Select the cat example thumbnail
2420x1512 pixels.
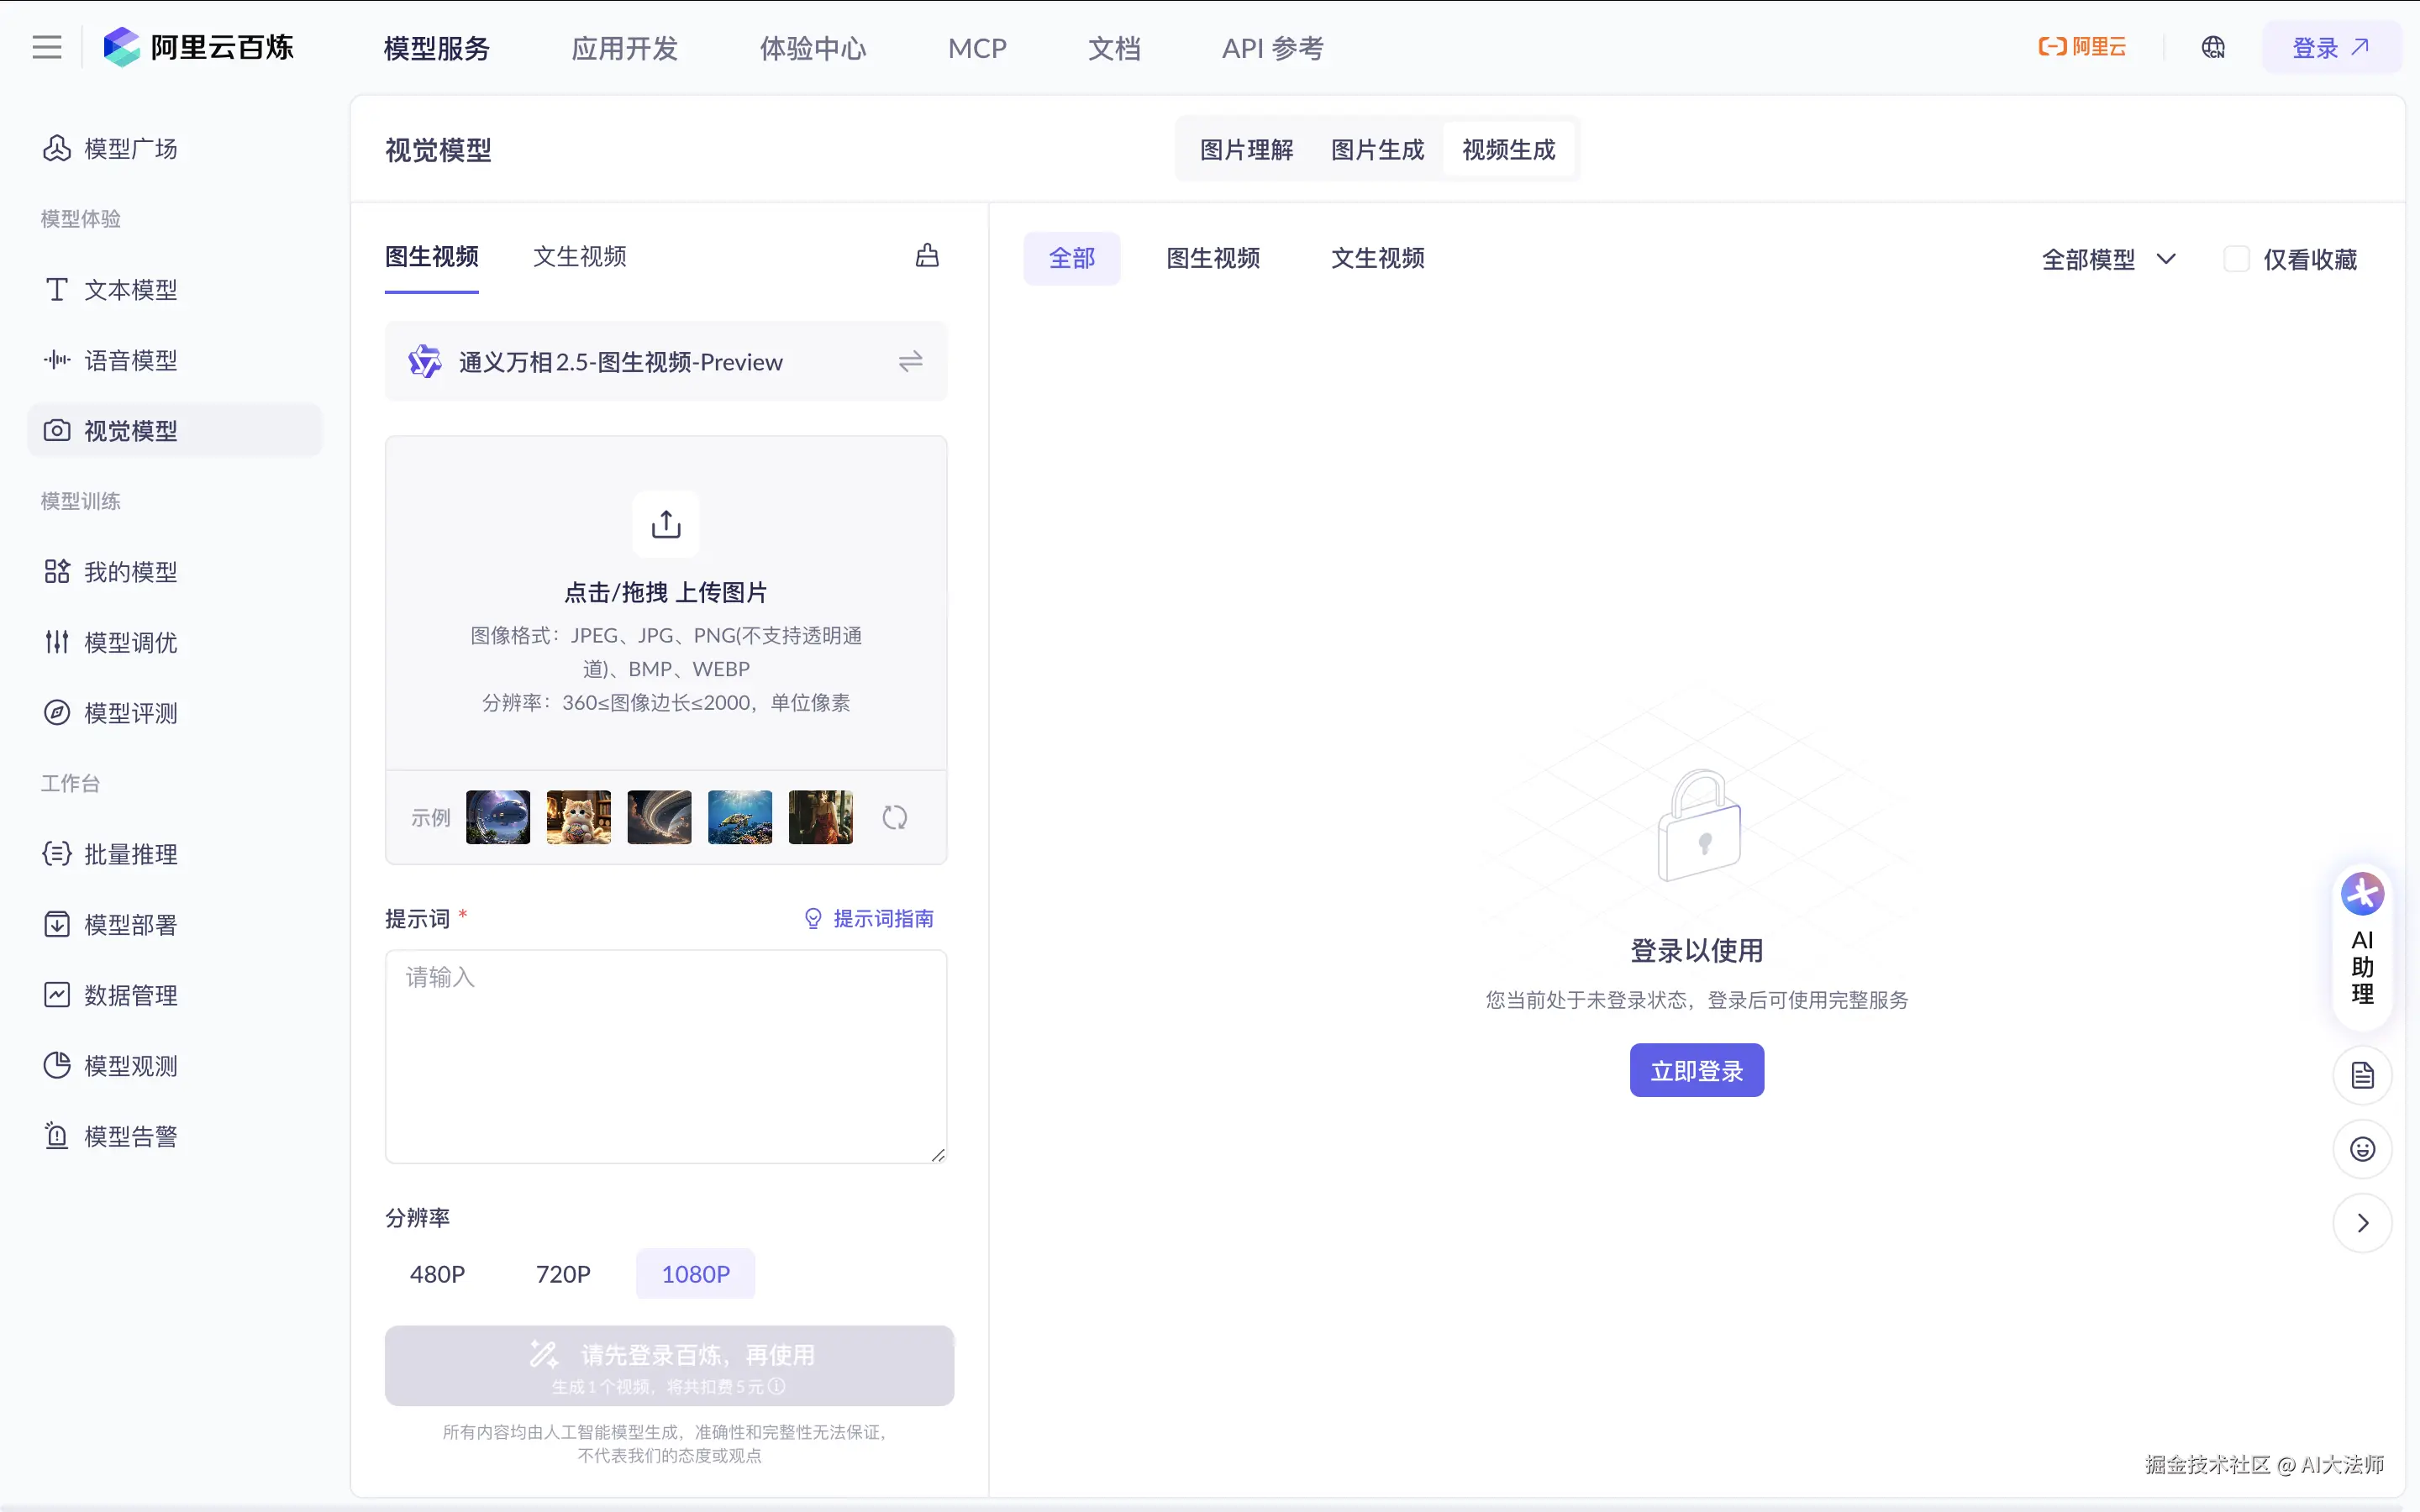click(x=578, y=817)
